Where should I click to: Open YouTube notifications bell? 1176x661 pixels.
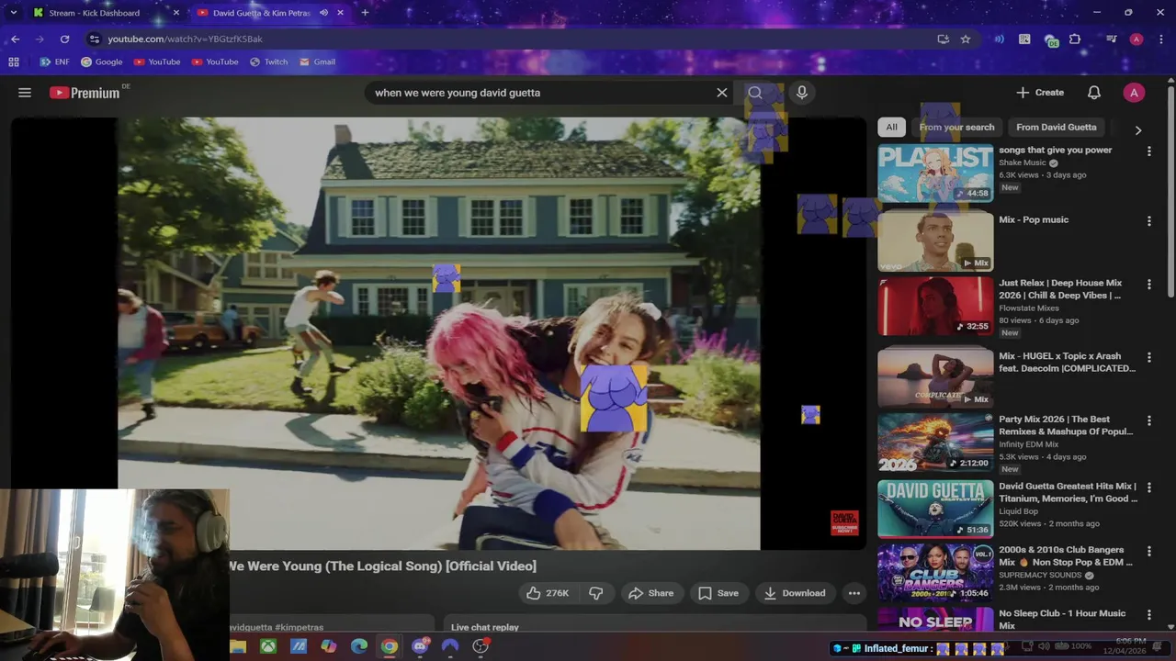click(1094, 93)
